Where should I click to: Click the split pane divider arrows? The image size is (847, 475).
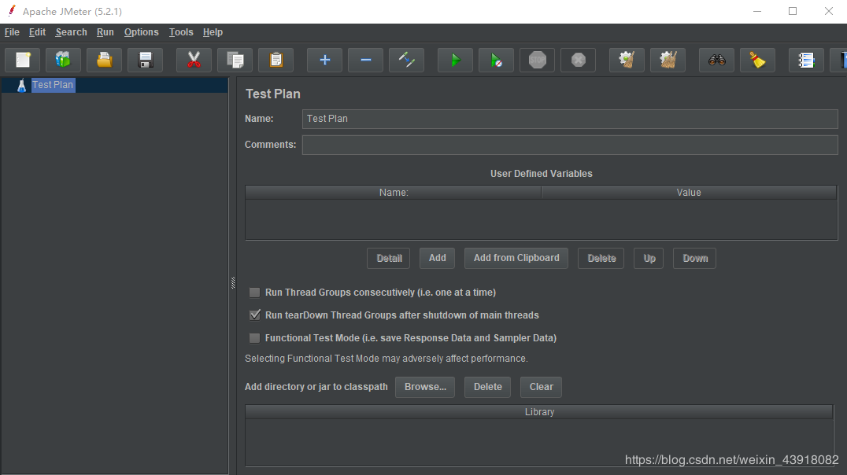click(233, 283)
